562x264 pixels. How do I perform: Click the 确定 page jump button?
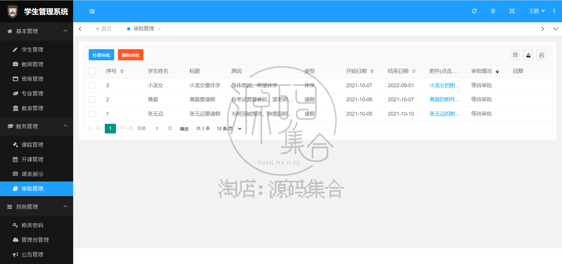tap(184, 128)
